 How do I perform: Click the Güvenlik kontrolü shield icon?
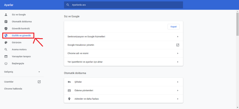pyautogui.click(x=6, y=28)
